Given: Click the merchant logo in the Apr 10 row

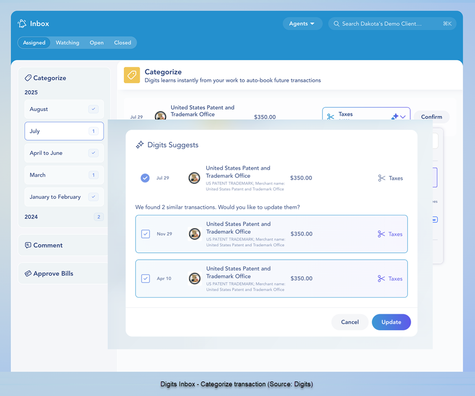Looking at the screenshot, I should point(194,279).
